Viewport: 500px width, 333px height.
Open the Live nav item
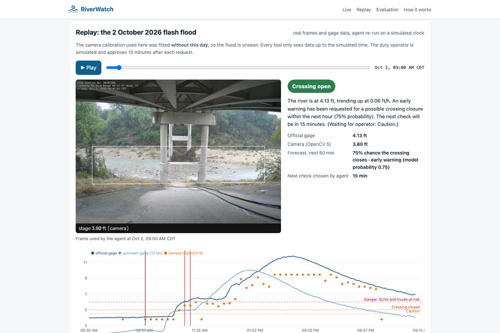[x=347, y=9]
